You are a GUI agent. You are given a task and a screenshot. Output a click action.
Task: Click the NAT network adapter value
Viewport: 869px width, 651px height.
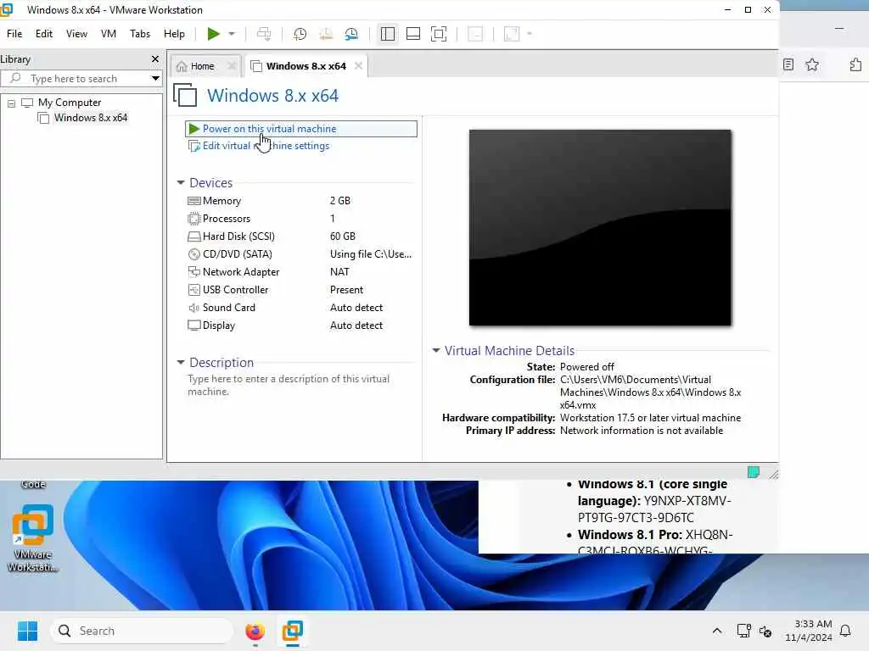coord(339,272)
